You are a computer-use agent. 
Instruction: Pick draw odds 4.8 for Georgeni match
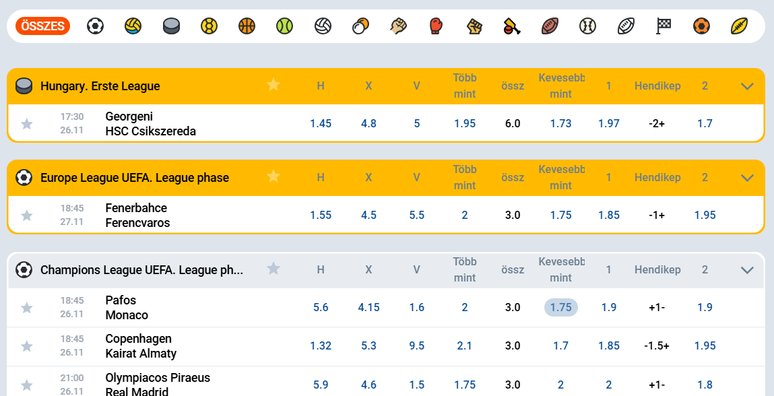pos(368,124)
